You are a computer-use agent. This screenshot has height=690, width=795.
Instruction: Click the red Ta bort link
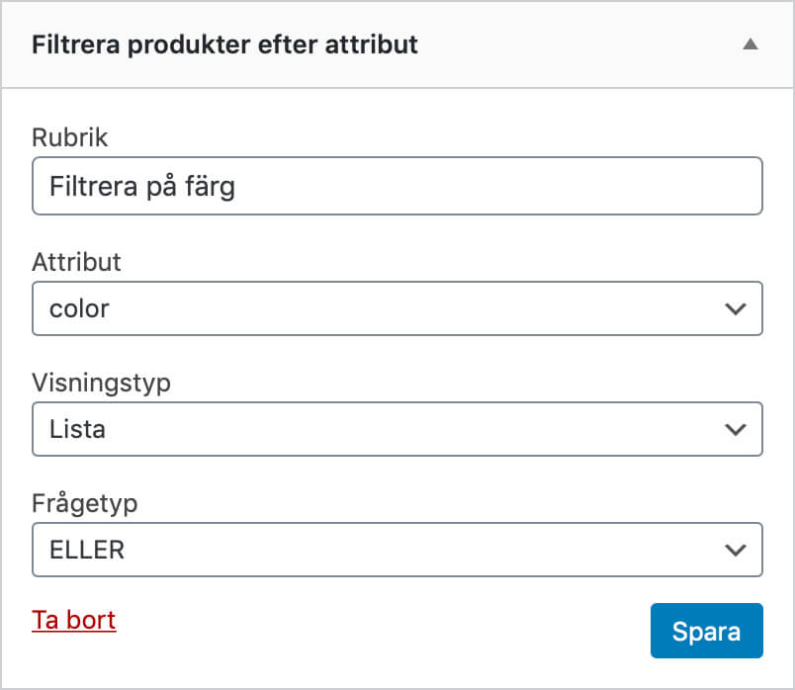(x=74, y=621)
